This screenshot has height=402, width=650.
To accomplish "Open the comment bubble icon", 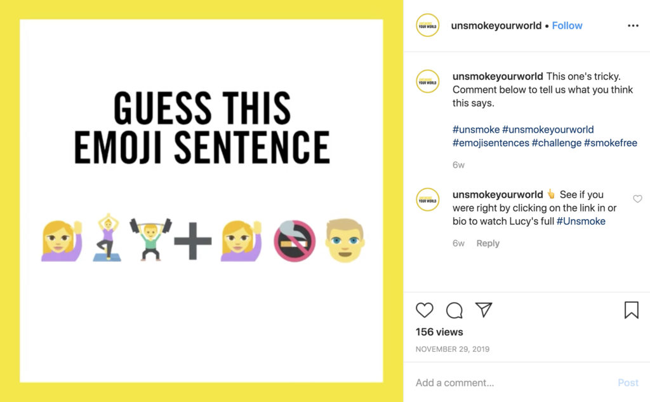I will pyautogui.click(x=454, y=311).
